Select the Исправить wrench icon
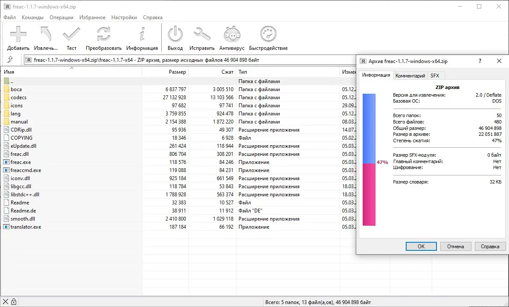Viewport: 509px width, 307px height. pyautogui.click(x=202, y=34)
